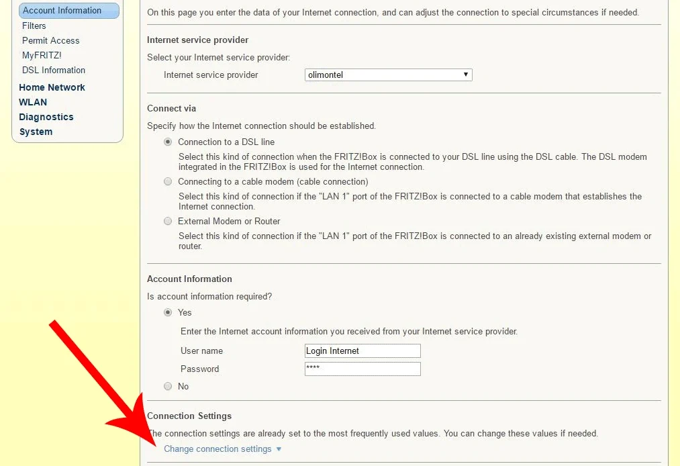Open Account Information in the sidebar
680x466 pixels.
pos(62,11)
